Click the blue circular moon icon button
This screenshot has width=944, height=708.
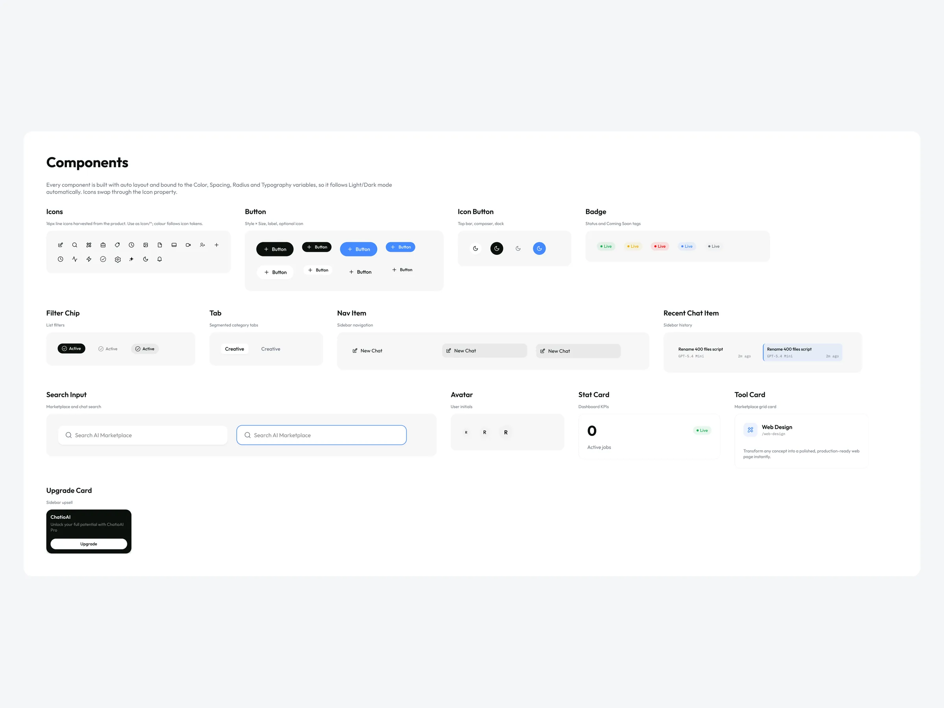pyautogui.click(x=539, y=248)
